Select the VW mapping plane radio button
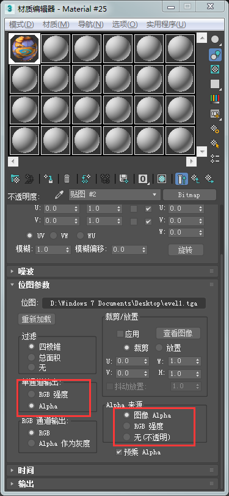229x496 pixels. [x=53, y=235]
